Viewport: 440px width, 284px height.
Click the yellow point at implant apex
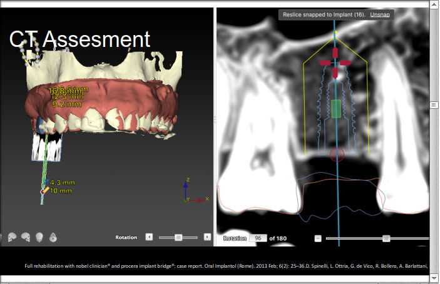tap(335, 33)
